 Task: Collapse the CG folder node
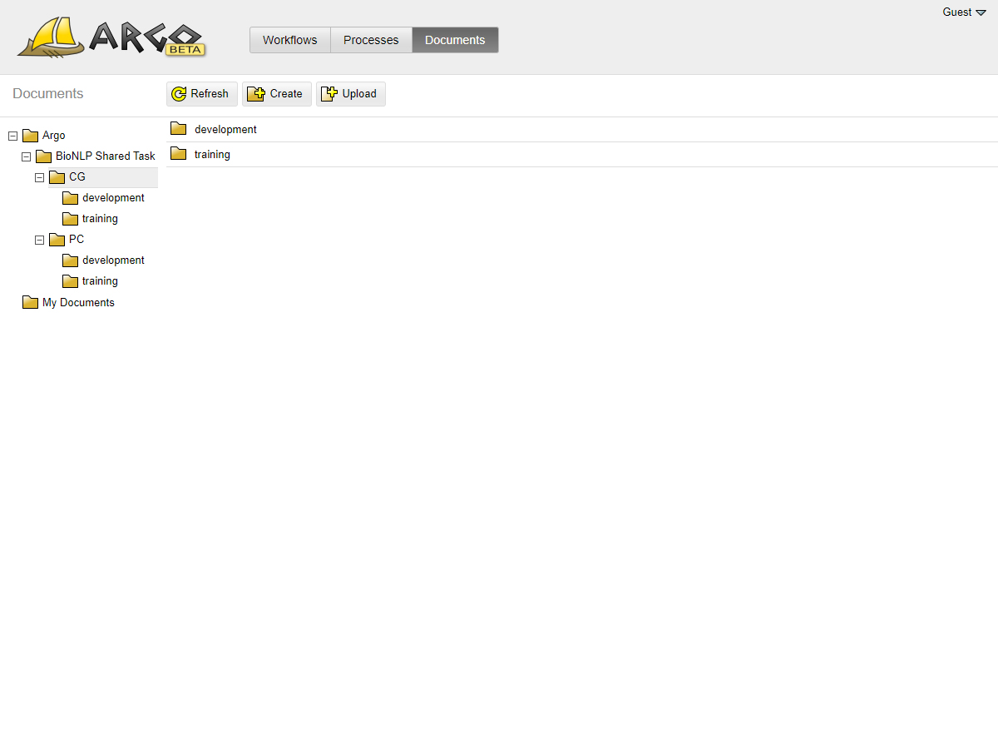click(x=39, y=177)
